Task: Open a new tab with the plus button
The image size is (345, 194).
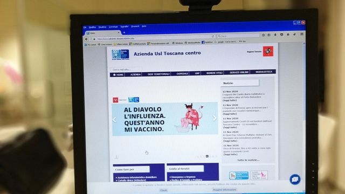Action: point(124,32)
